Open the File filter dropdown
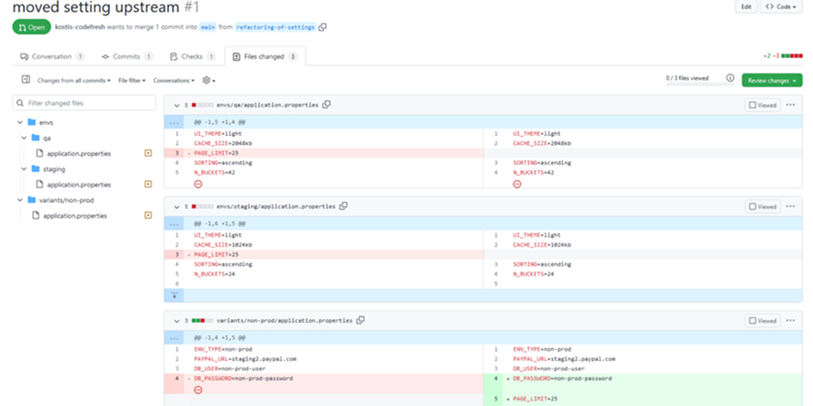The image size is (813, 406). [x=131, y=80]
